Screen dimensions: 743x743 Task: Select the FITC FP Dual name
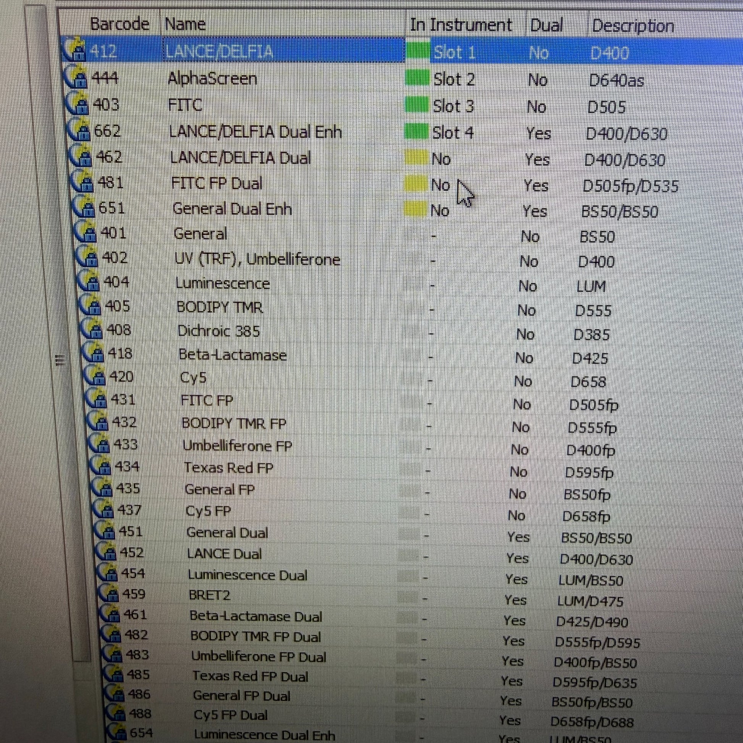(x=217, y=183)
